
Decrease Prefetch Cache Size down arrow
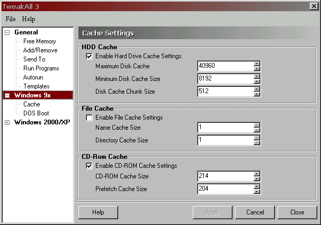point(257,192)
